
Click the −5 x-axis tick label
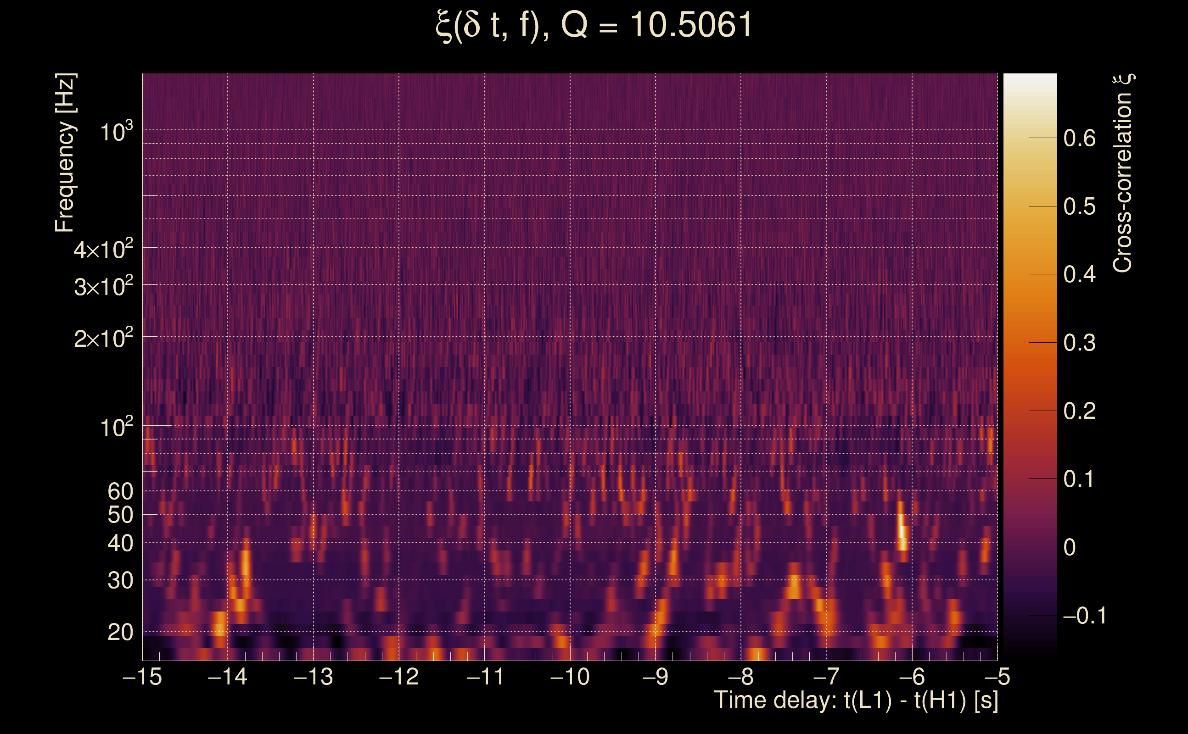(997, 677)
